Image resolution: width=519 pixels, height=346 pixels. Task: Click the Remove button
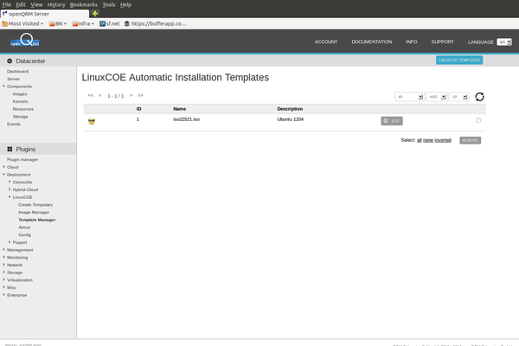click(x=470, y=140)
